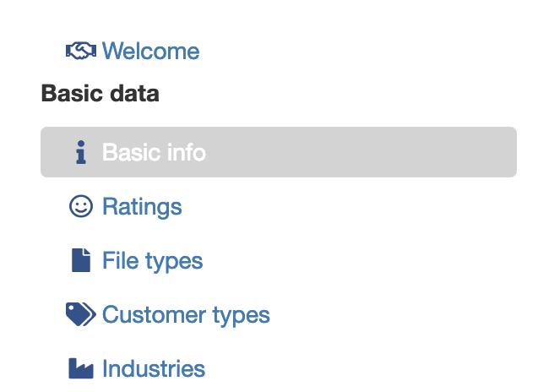Click the word 'File' in File types
The width and height of the screenshot is (554, 392).
(x=121, y=260)
